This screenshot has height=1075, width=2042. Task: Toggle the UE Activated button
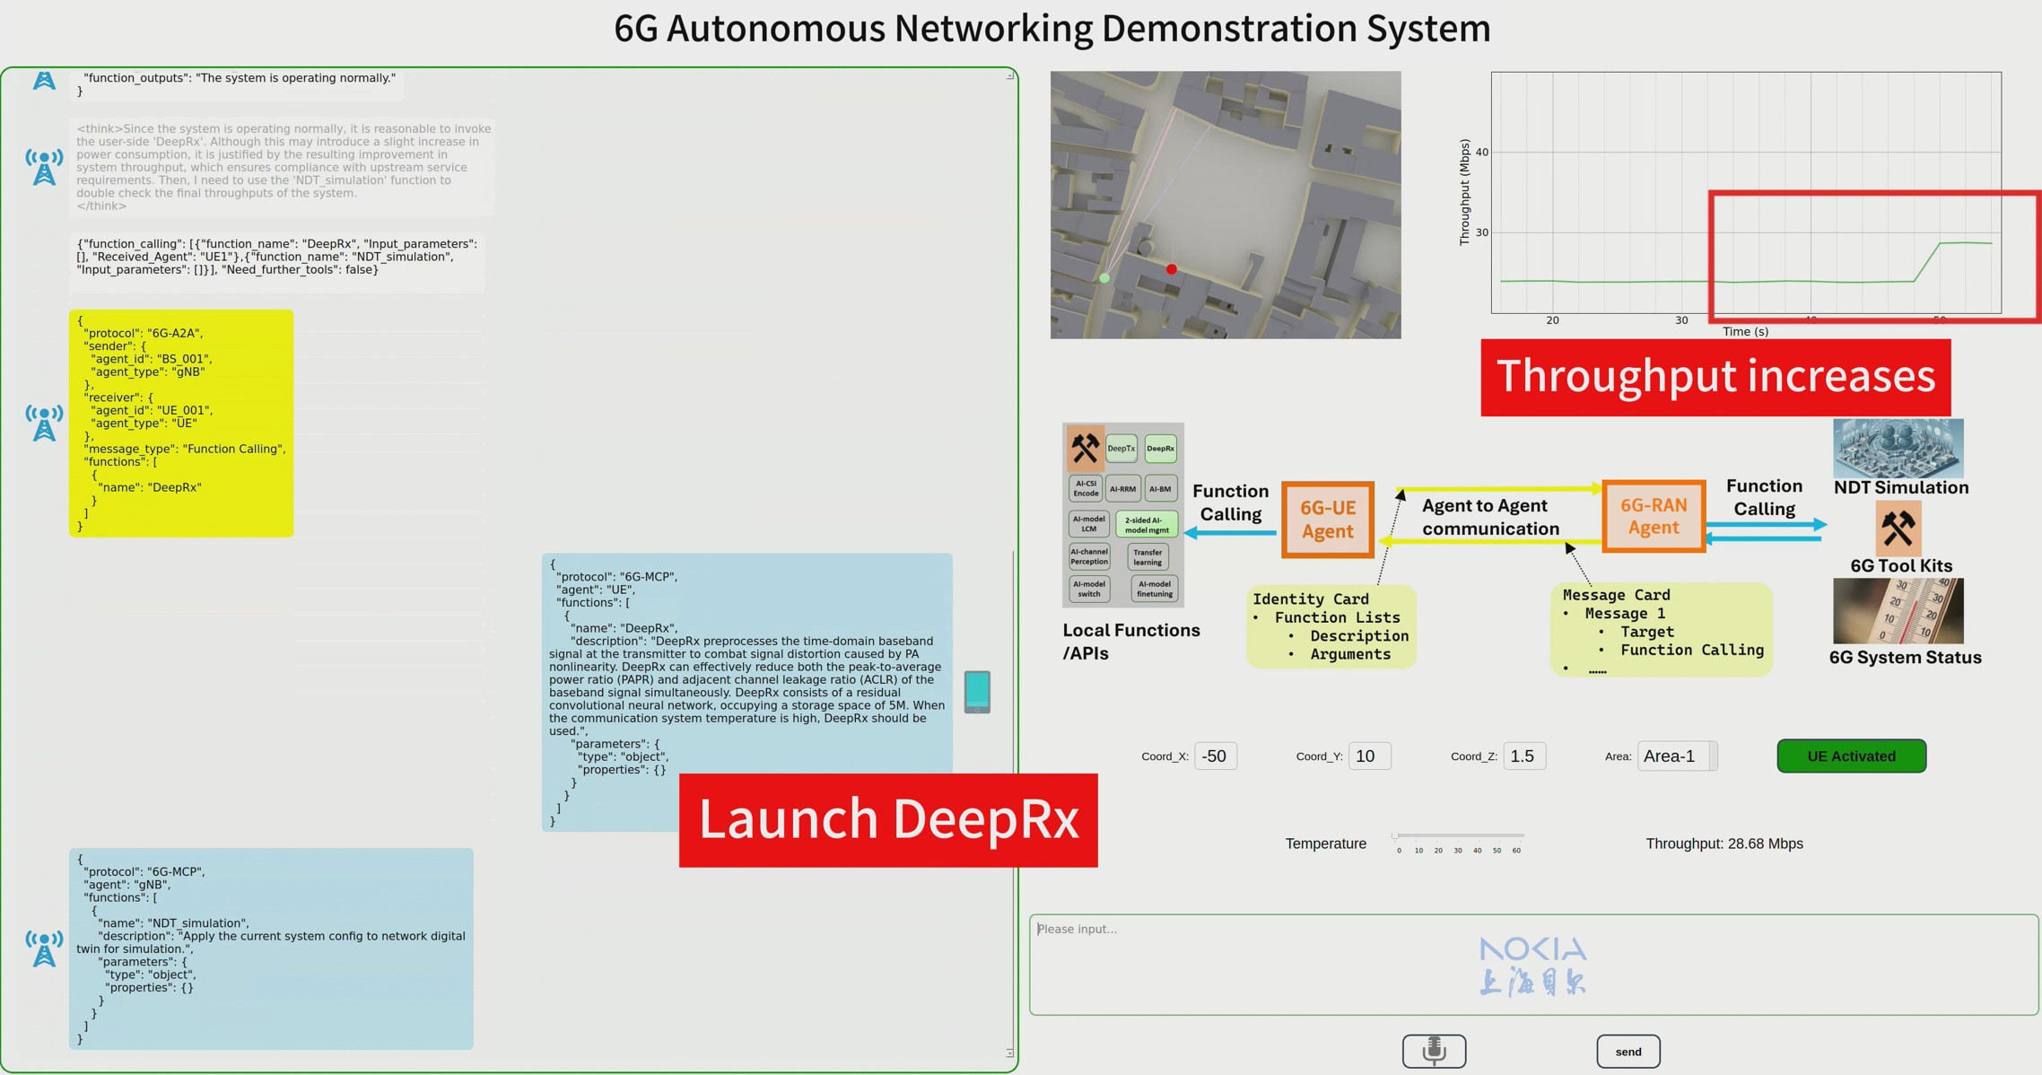pos(1851,756)
